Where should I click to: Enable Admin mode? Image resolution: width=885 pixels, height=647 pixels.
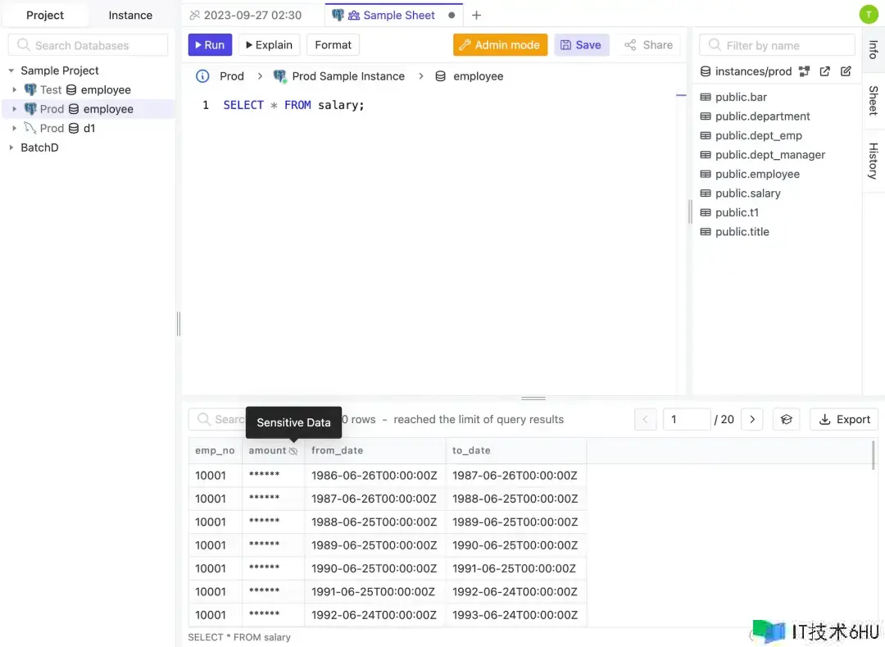coord(500,45)
